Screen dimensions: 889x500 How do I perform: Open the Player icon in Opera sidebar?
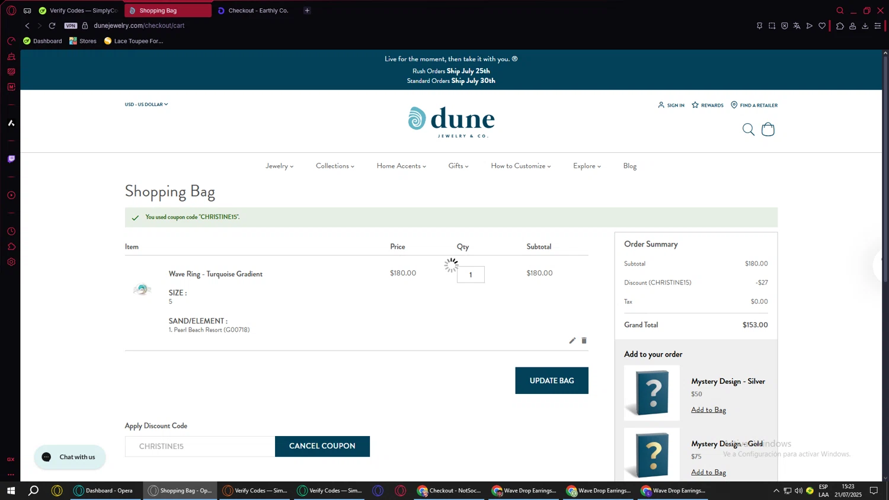tap(11, 195)
